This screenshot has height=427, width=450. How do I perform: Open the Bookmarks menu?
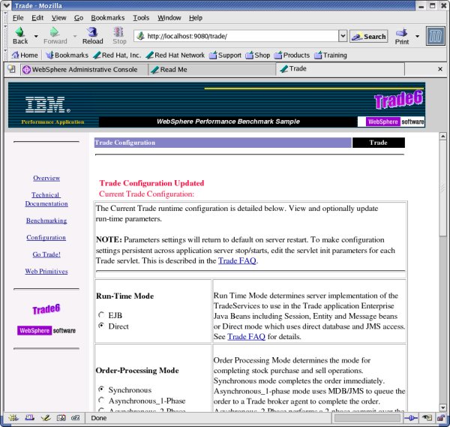(108, 17)
